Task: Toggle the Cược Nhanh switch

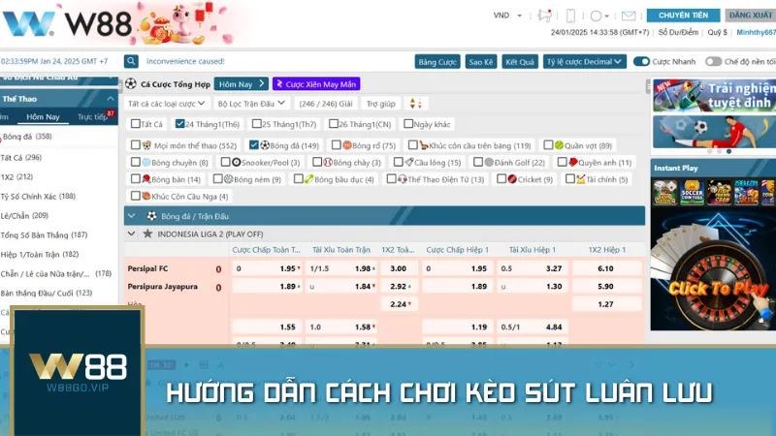Action: point(641,61)
